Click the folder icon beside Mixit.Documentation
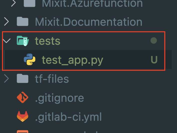 click(x=22, y=22)
